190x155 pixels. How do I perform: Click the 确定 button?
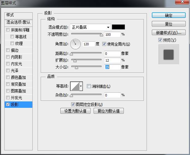coord(168,15)
